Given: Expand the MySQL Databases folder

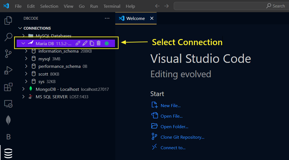Looking at the screenshot, I should (x=23, y=35).
